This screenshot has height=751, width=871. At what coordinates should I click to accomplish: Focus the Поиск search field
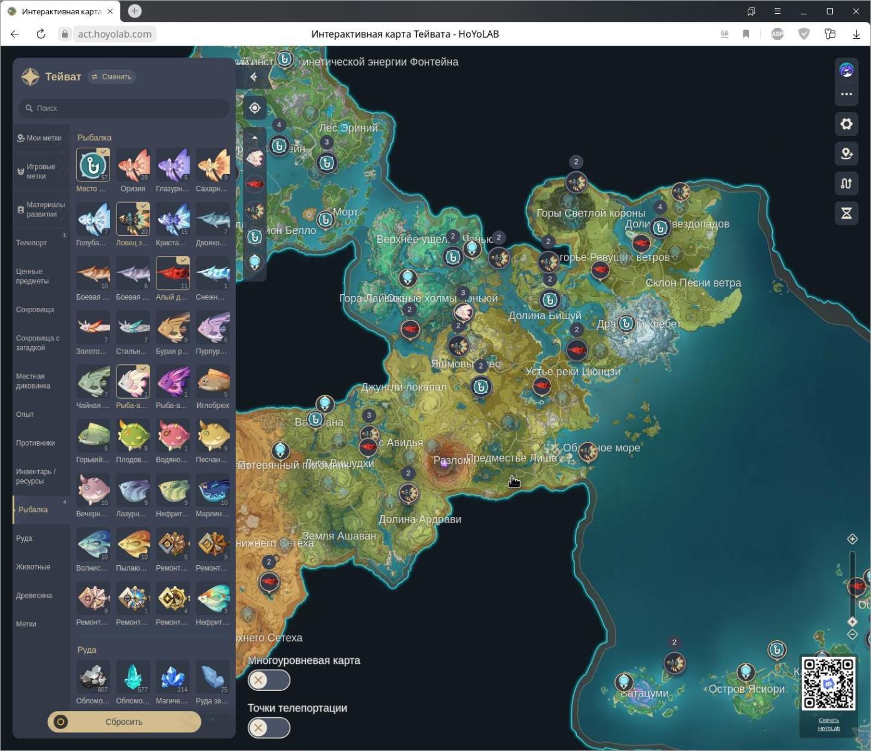(124, 108)
